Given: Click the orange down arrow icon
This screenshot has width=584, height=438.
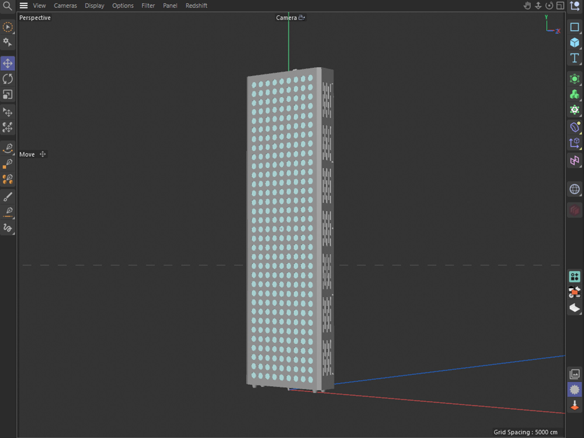Looking at the screenshot, I should [x=575, y=406].
